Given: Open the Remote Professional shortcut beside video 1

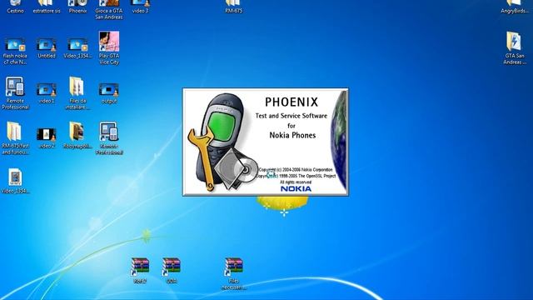Looking at the screenshot, I should pos(15,93).
